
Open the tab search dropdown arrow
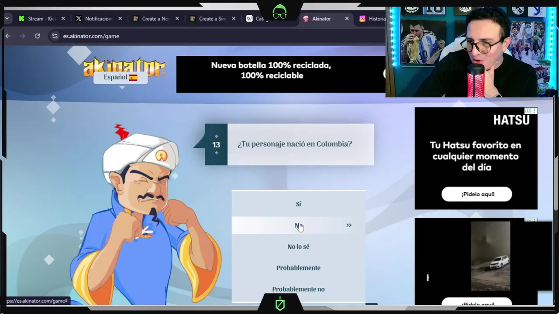point(7,18)
